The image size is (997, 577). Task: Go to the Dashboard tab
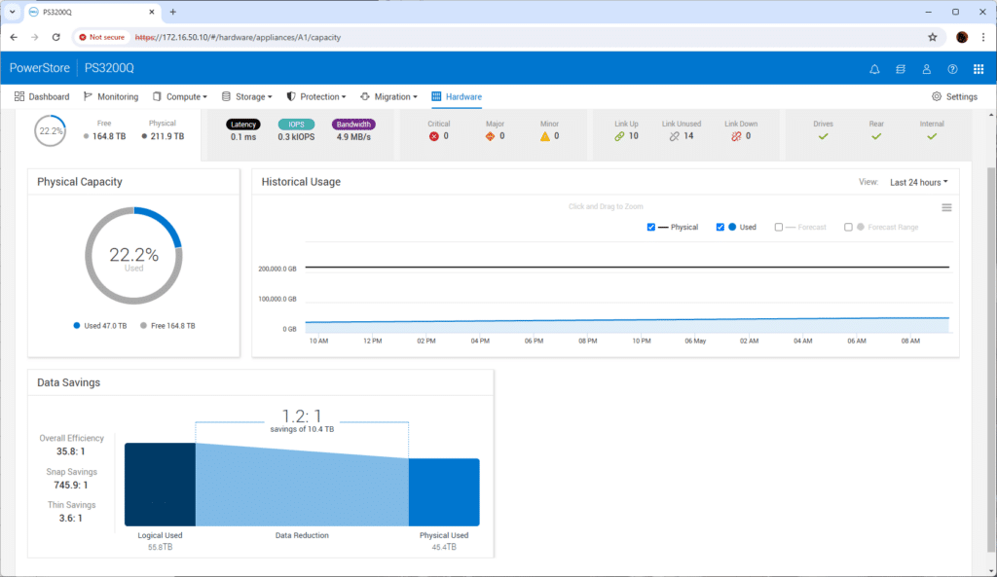[42, 96]
